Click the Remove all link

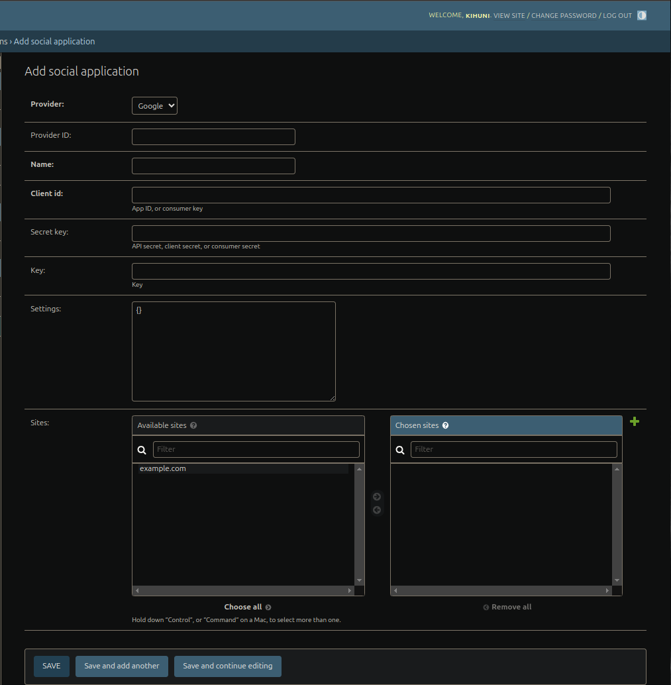coord(507,607)
